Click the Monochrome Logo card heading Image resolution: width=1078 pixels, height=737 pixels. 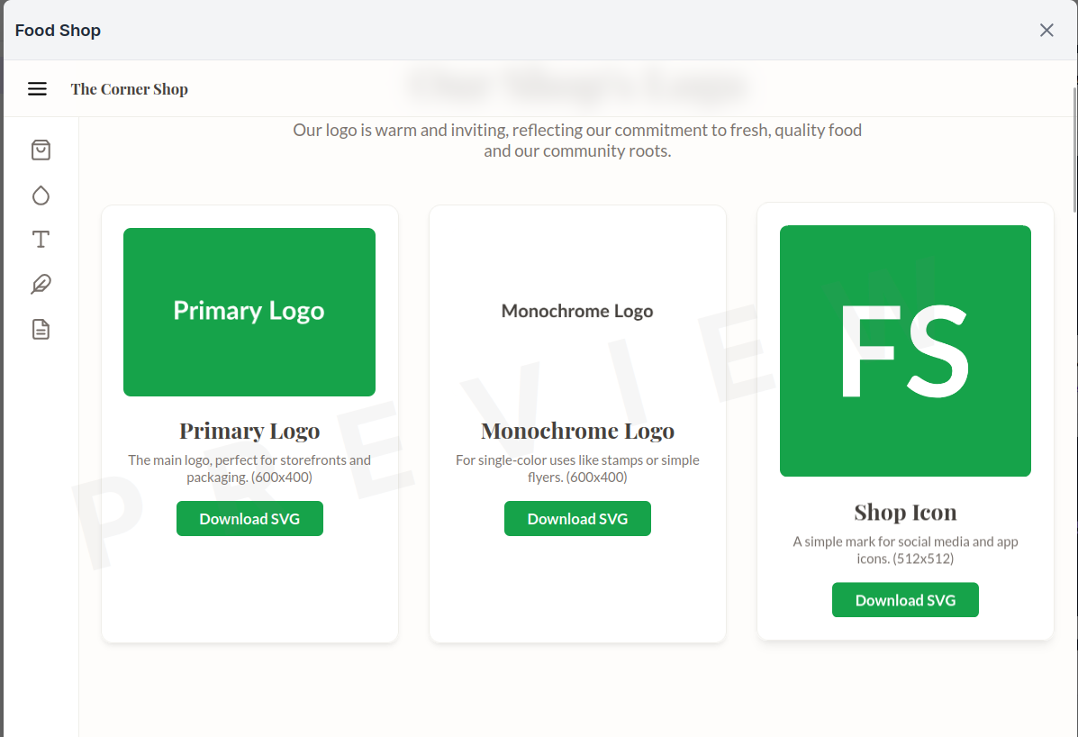click(x=577, y=431)
